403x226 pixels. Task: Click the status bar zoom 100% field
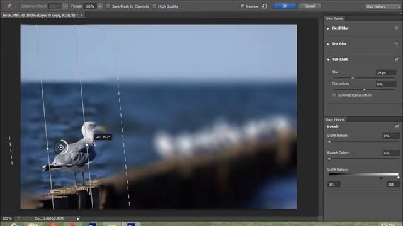(7, 218)
